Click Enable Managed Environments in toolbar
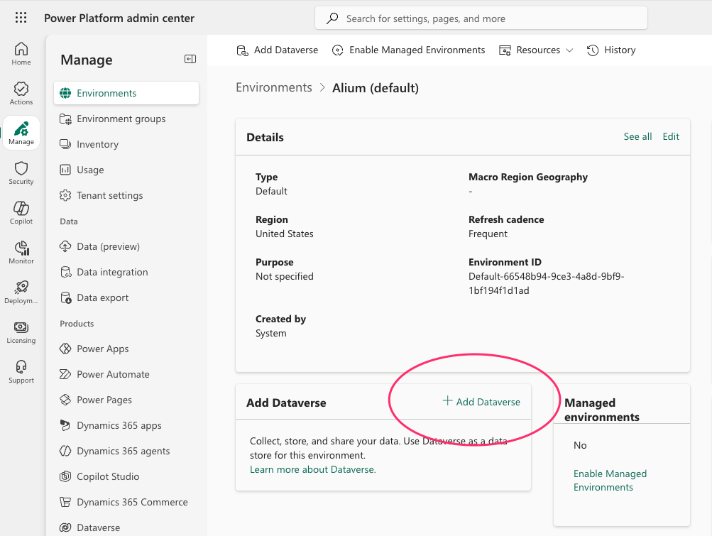Screen dimensions: 712x536 tap(409, 50)
